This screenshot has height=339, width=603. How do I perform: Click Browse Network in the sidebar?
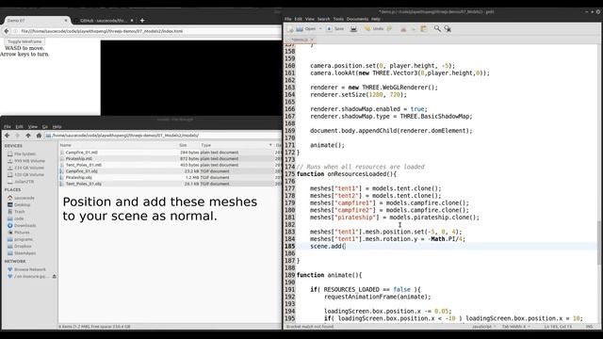(29, 269)
